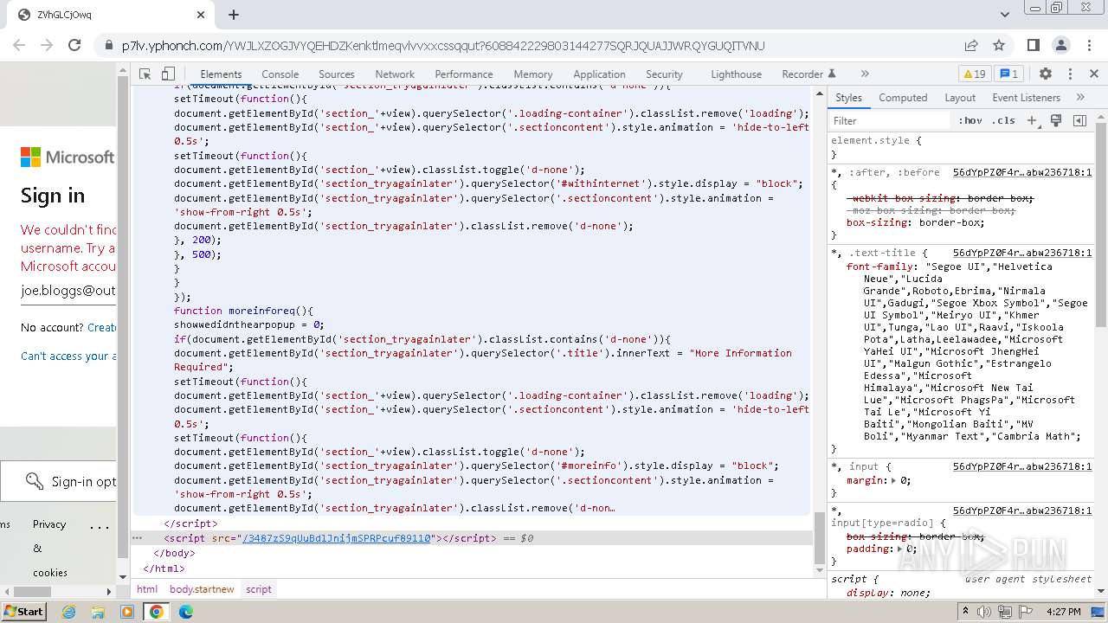Open File Explorer from the taskbar
Image resolution: width=1108 pixels, height=623 pixels.
coord(98,612)
